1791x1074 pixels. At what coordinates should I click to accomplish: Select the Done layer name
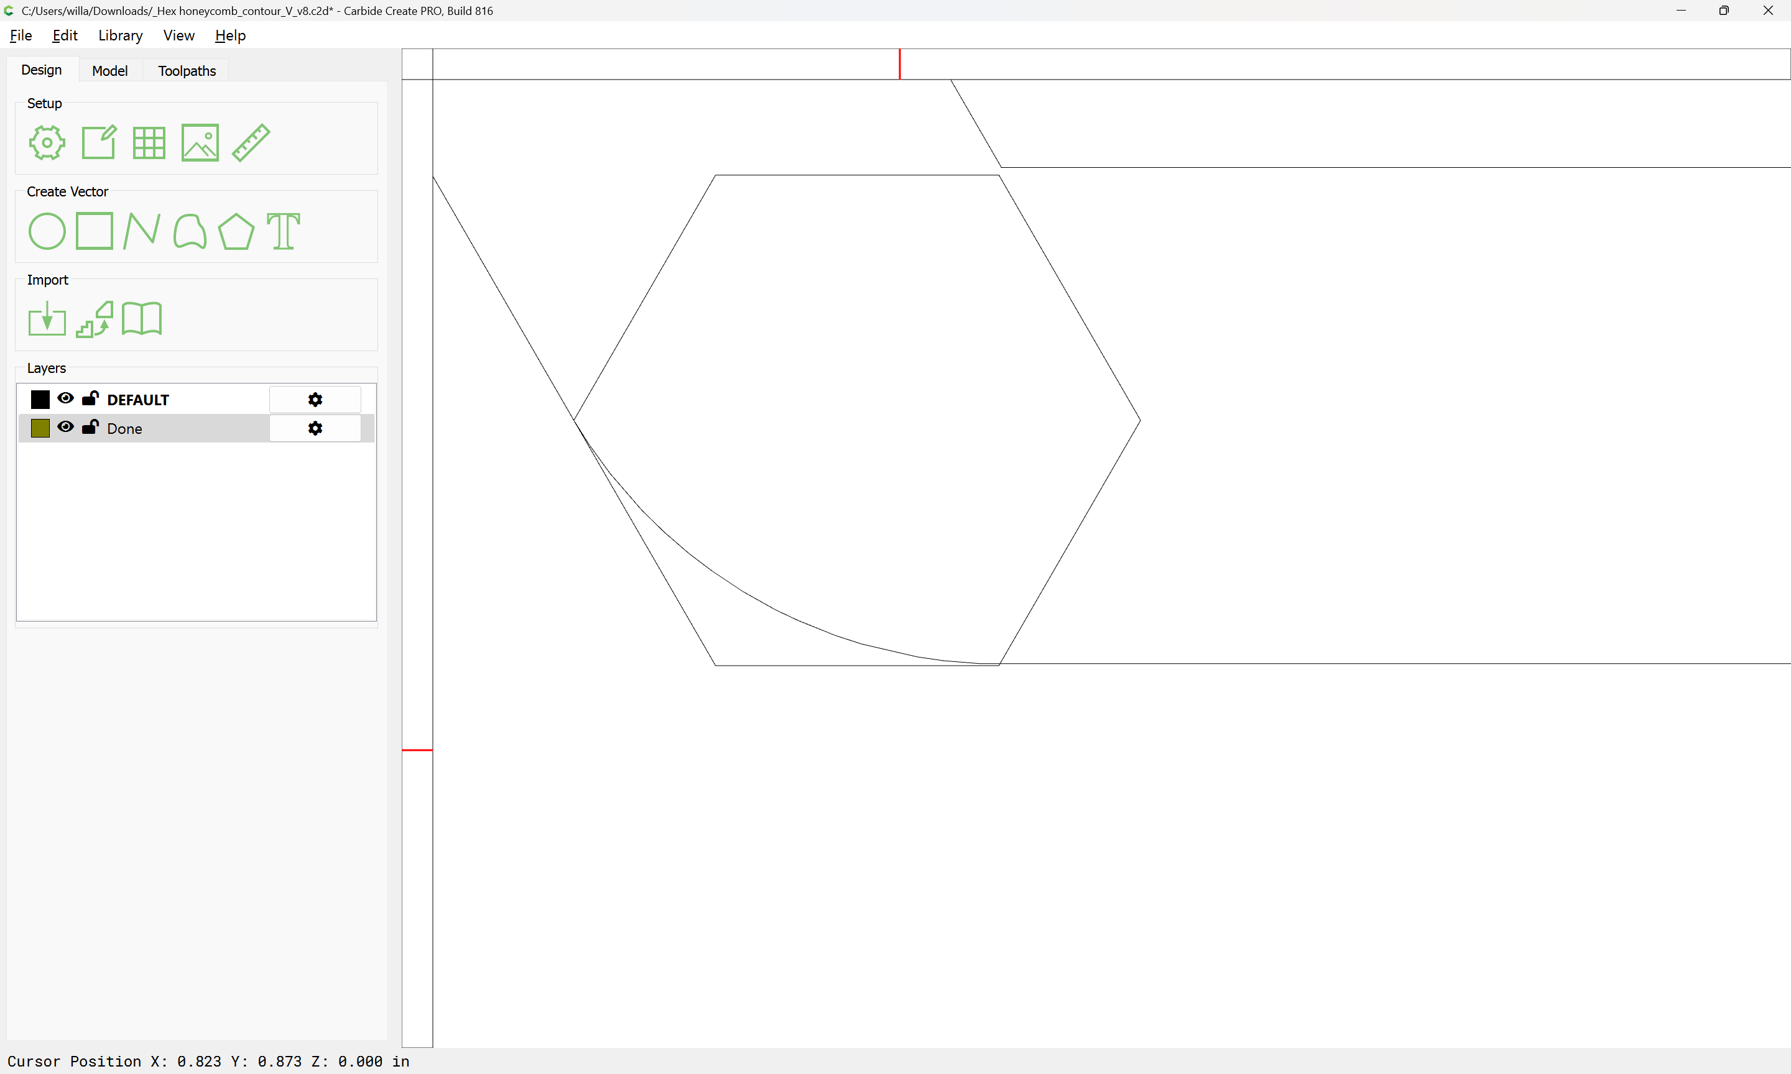click(124, 429)
